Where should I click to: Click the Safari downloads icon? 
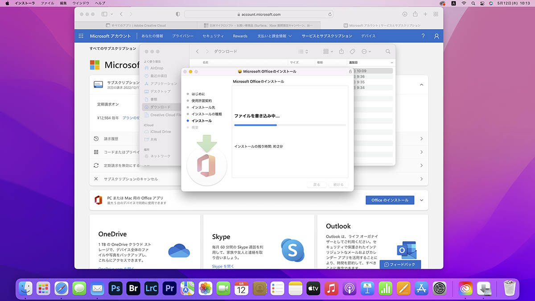click(405, 14)
